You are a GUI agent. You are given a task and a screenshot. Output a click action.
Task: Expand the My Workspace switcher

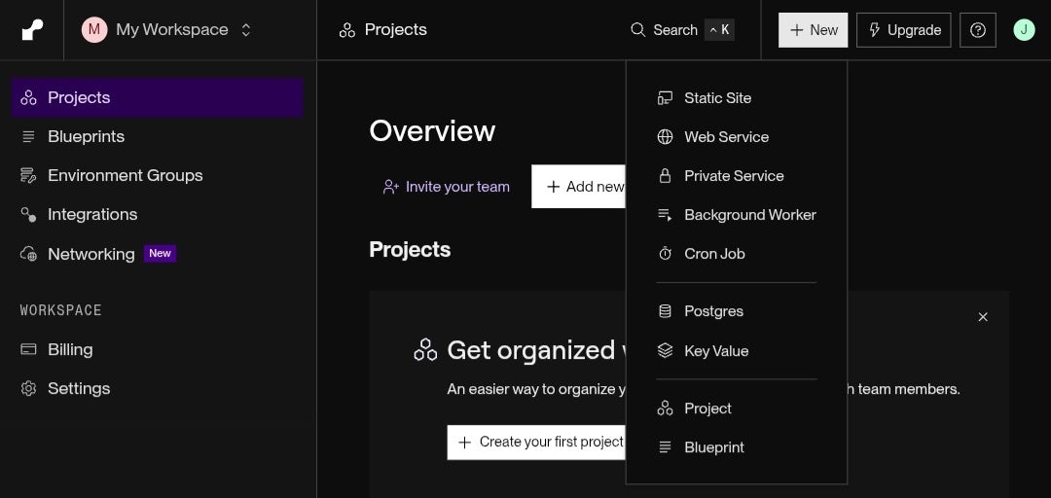[x=169, y=30]
